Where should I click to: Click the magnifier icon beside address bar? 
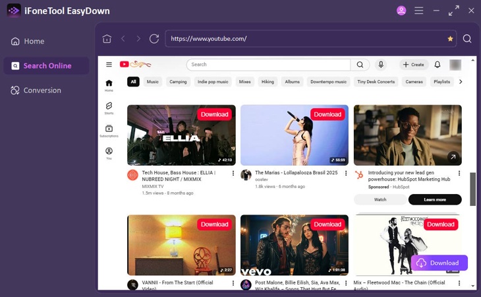tap(467, 39)
